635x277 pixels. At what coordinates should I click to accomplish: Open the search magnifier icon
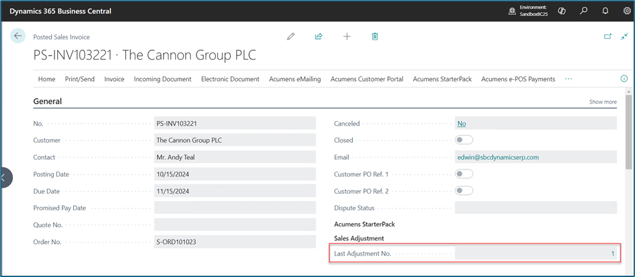[583, 11]
